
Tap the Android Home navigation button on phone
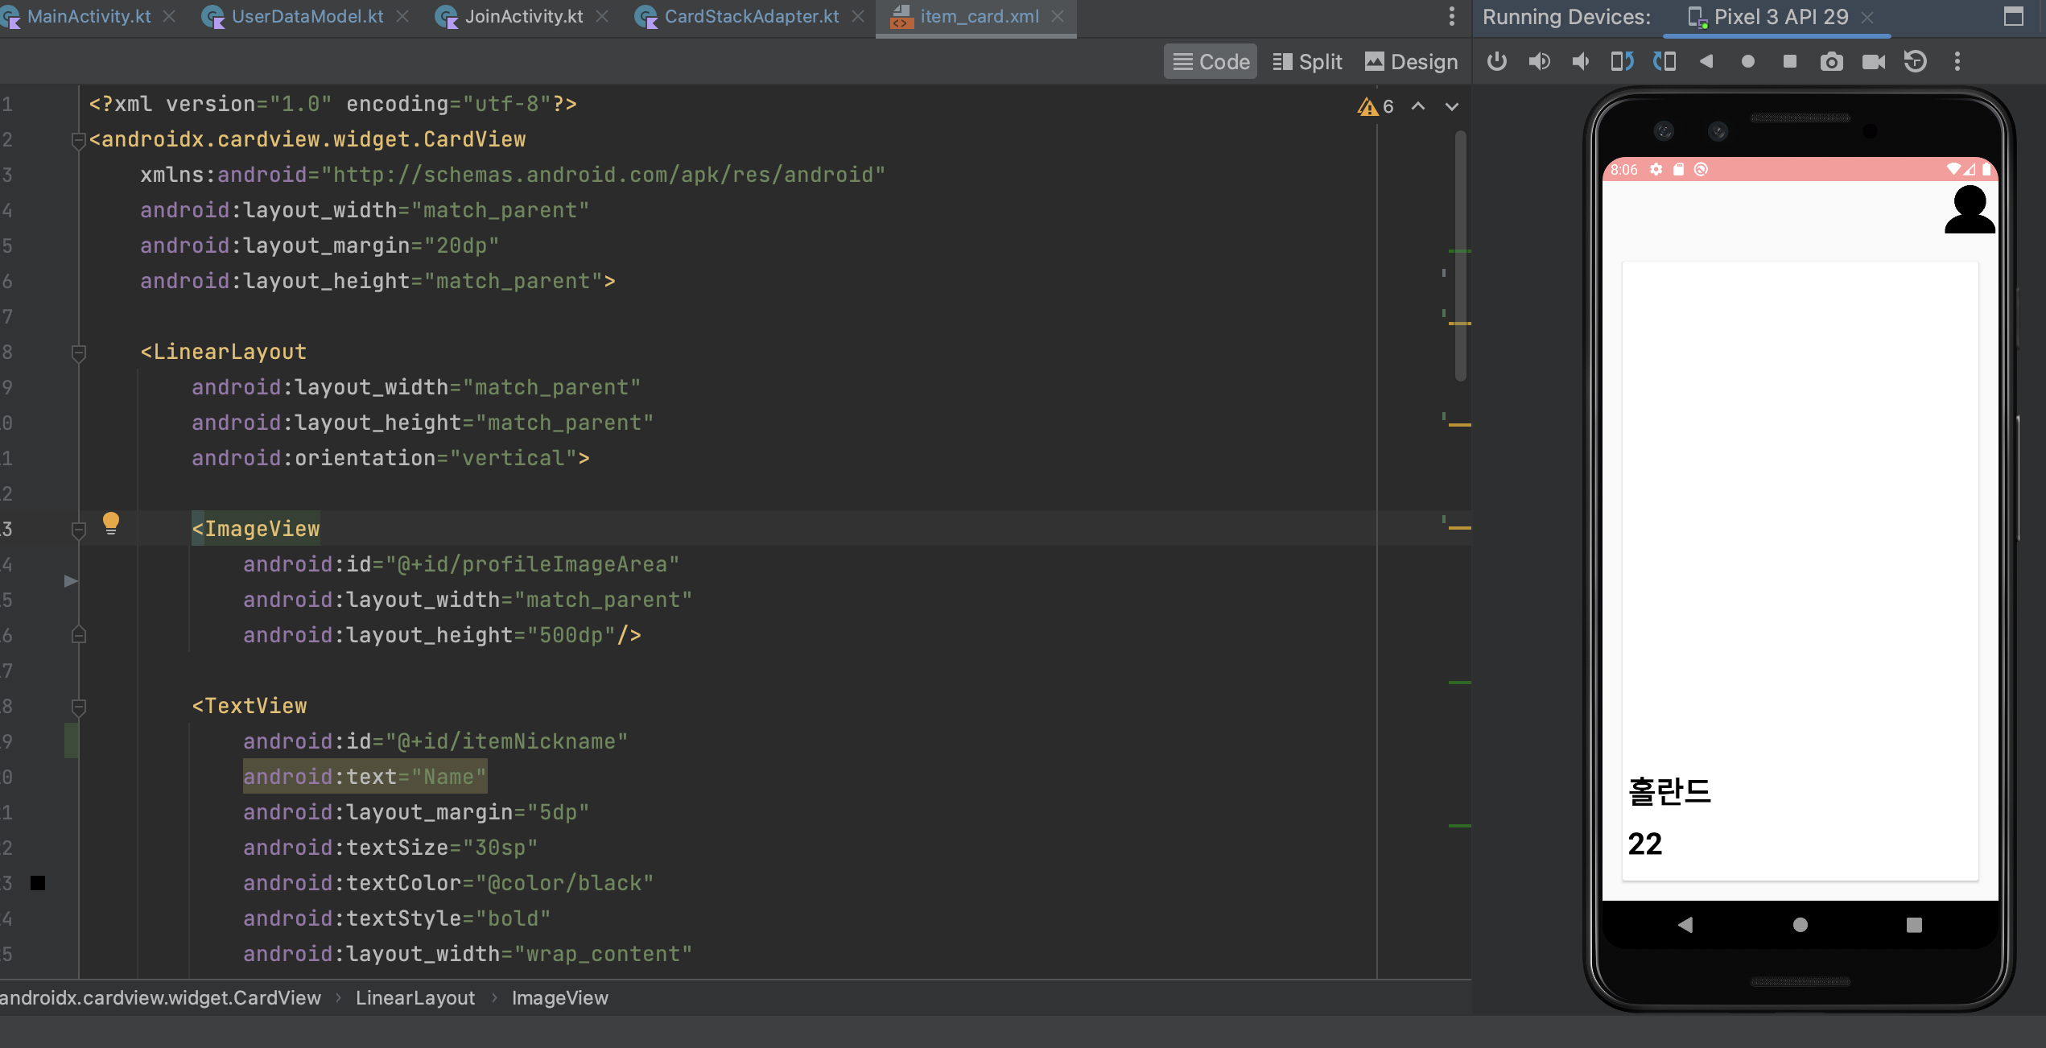[x=1801, y=925]
